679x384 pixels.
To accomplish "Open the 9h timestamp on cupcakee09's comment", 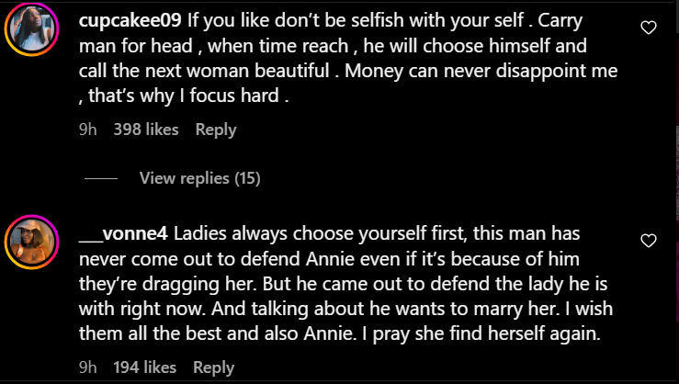I will point(88,130).
